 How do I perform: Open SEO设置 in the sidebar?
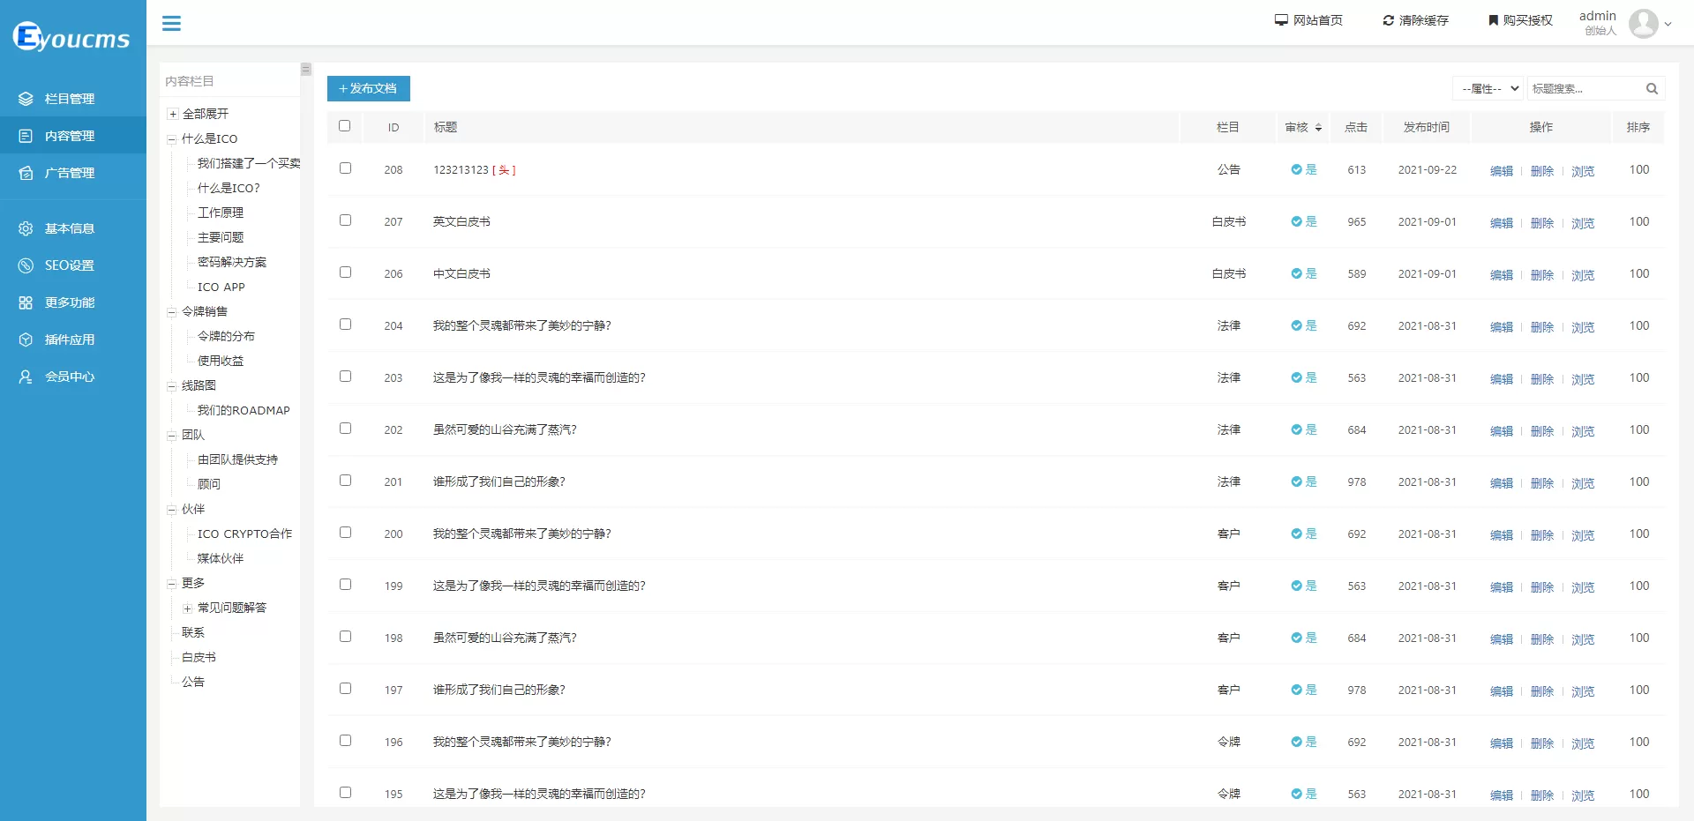(70, 265)
